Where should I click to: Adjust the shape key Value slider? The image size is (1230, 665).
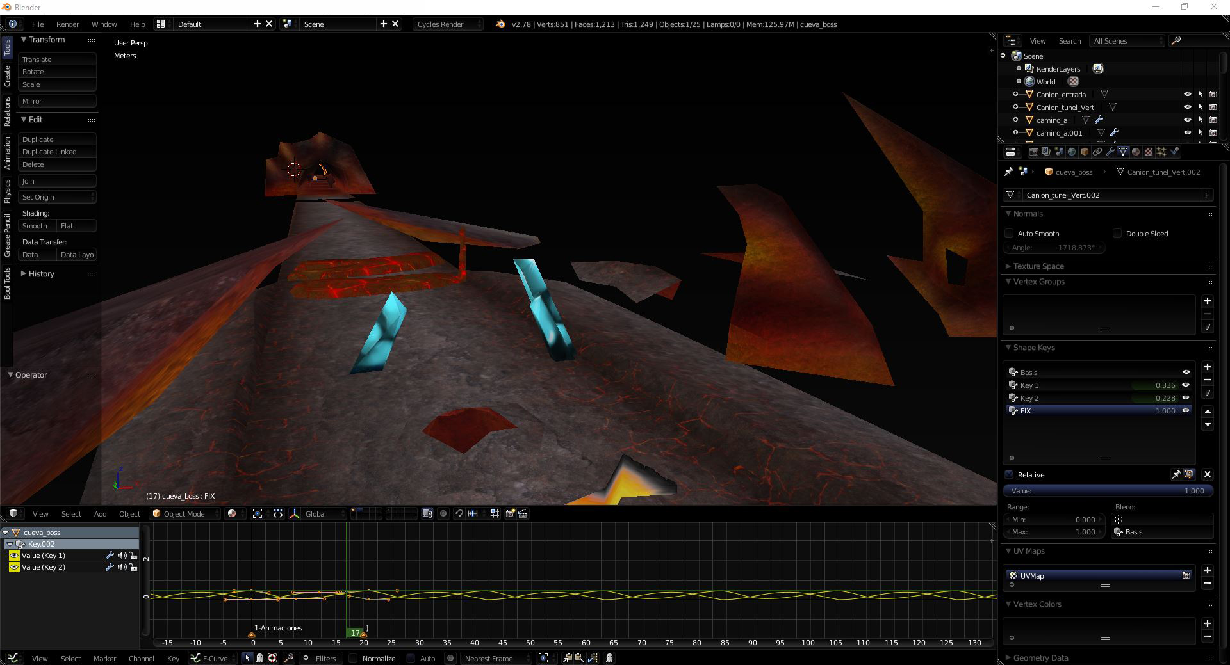(x=1108, y=491)
